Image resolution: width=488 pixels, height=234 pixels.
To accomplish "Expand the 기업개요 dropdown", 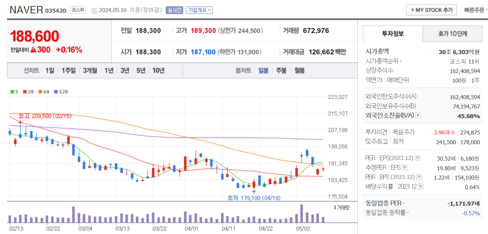I will tap(199, 10).
